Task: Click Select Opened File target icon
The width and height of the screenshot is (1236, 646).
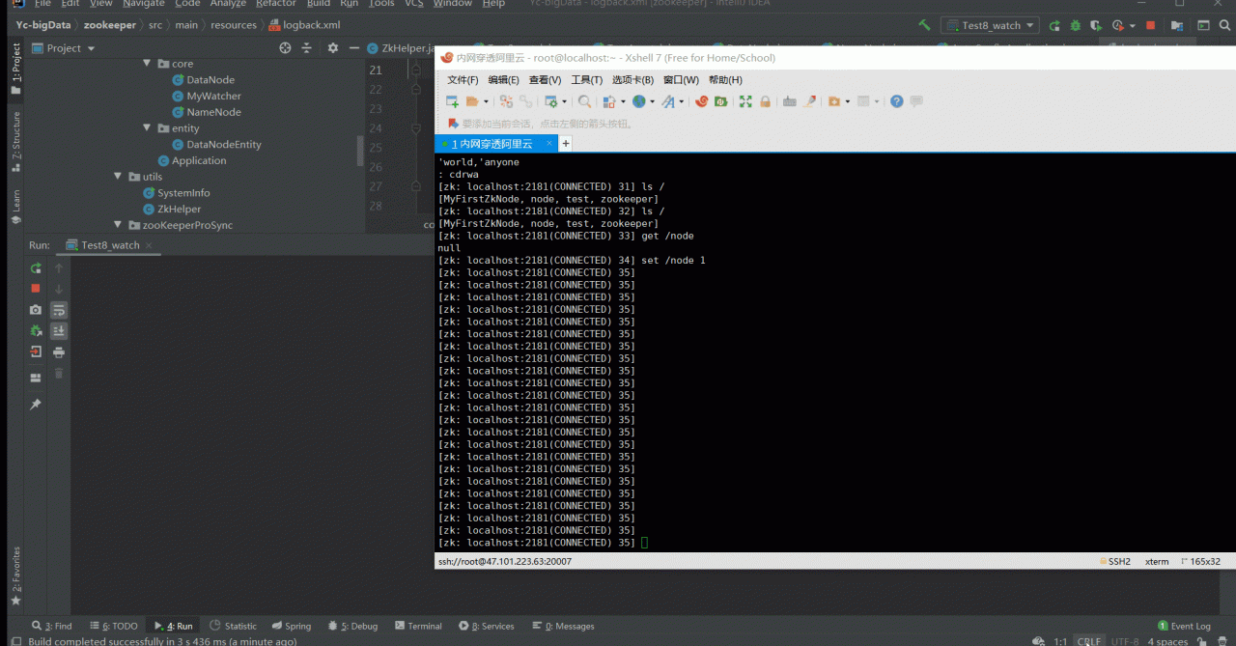Action: coord(285,47)
